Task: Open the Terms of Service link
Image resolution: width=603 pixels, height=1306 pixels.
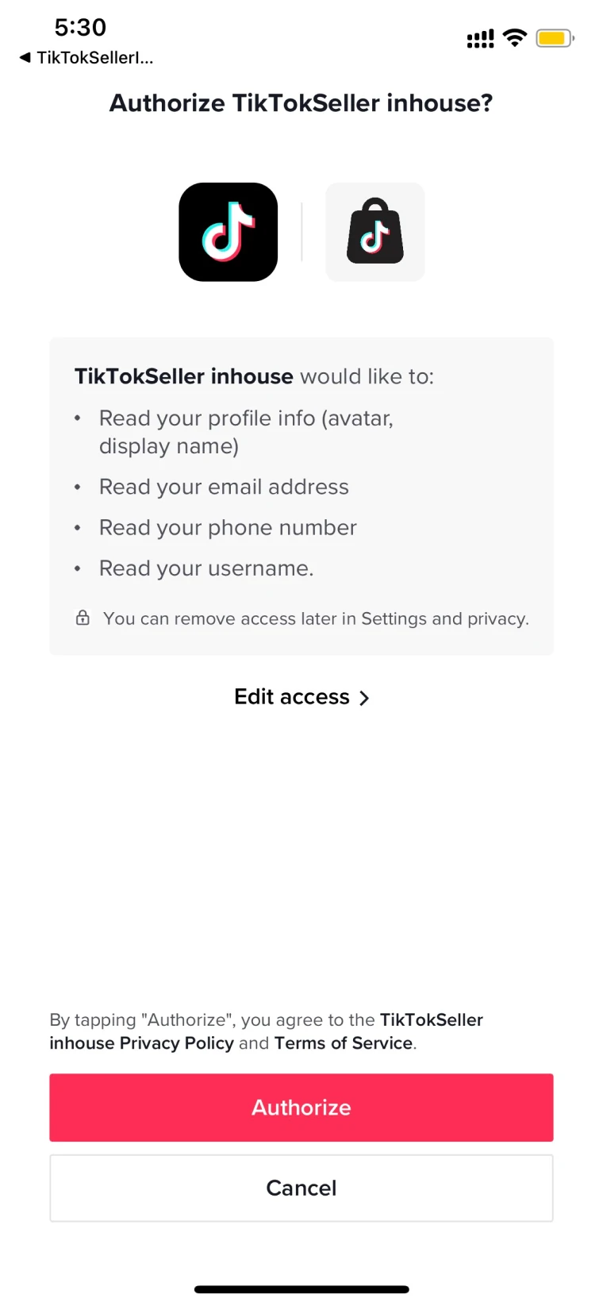Action: coord(344,1043)
